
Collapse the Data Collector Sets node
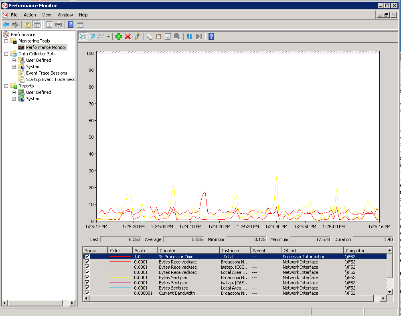click(6, 53)
